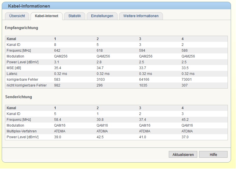236x169 pixels.
Task: Click the Senderichtung section heading
Action: pos(18,97)
